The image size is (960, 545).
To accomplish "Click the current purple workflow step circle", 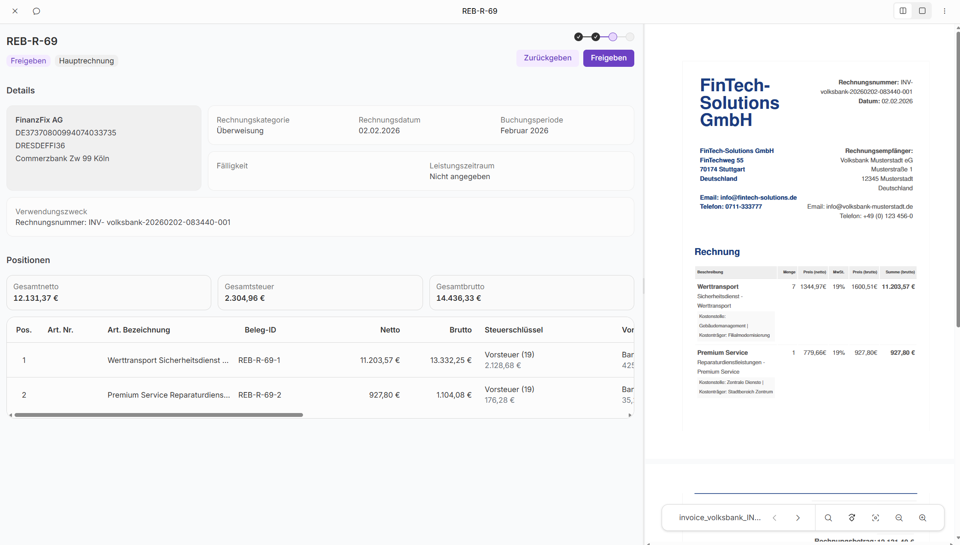I will pos(613,37).
